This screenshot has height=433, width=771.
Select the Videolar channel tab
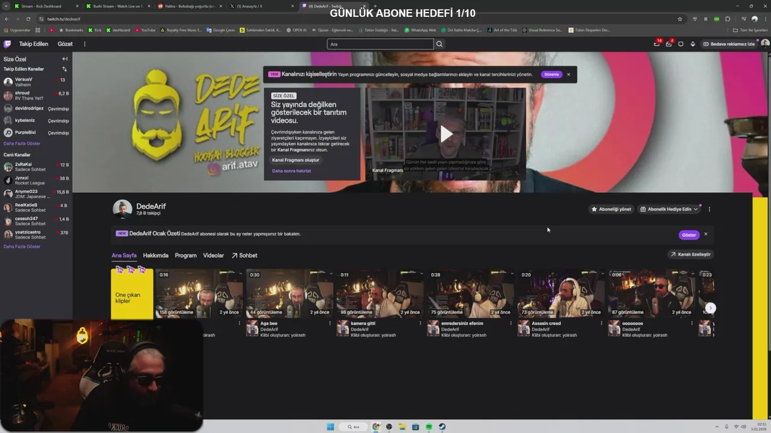point(213,256)
